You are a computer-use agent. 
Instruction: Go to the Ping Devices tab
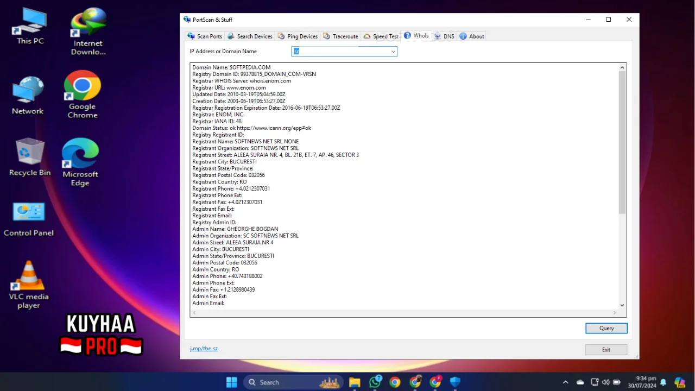[x=298, y=36]
